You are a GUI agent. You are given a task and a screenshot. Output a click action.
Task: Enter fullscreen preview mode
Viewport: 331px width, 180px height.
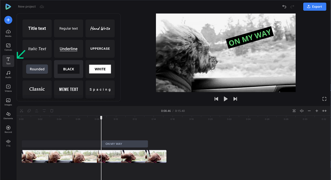coord(324,99)
